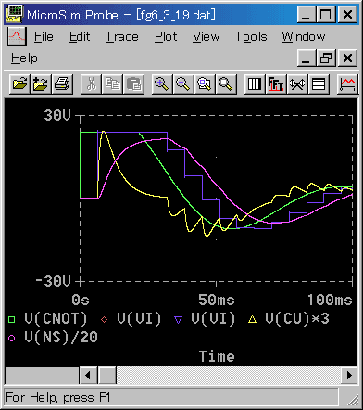This screenshot has height=410, width=363.
Task: Click the horizontal scrollbar right arrow
Action: [x=349, y=376]
